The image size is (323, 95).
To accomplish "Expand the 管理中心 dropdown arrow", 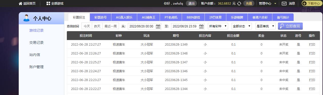I will pos(275,4).
